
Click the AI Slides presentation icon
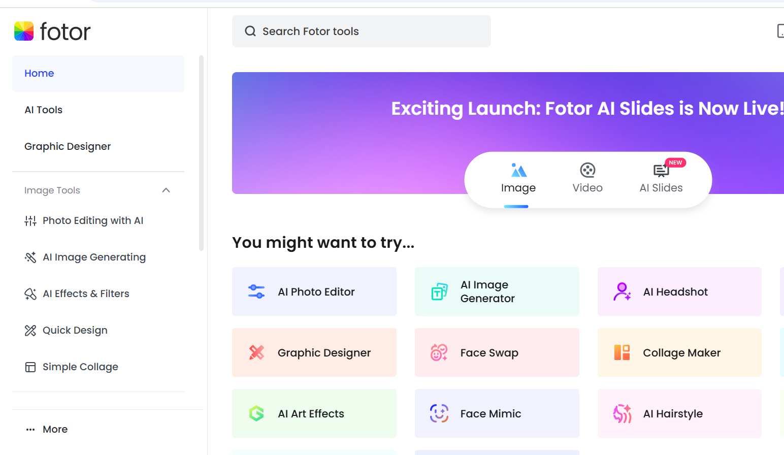[x=661, y=171]
